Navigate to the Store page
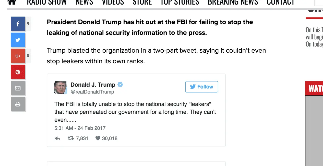This screenshot has width=323, height=166. [142, 2]
